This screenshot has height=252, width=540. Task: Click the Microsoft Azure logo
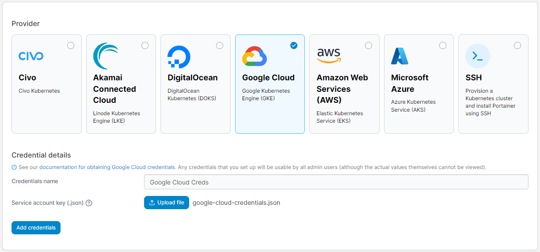pos(400,56)
